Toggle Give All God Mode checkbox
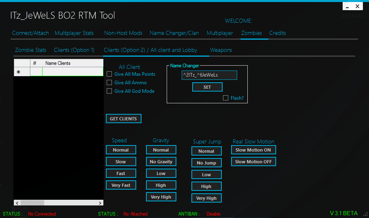This screenshot has width=369, height=218. pyautogui.click(x=109, y=91)
